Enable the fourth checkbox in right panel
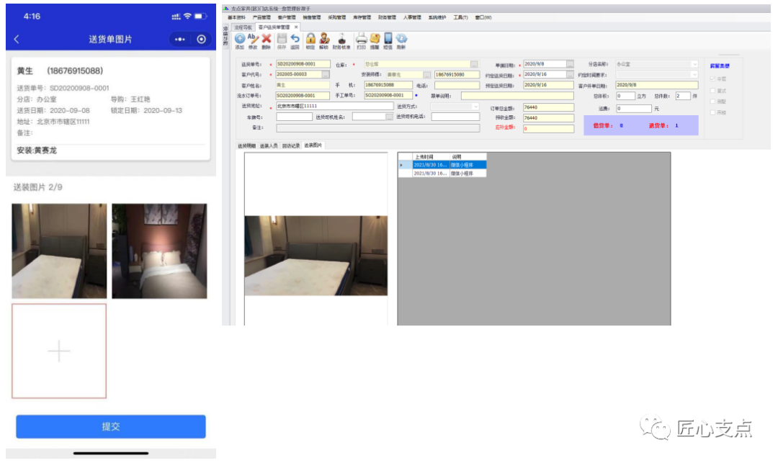Screen dimensions: 778x463 click(713, 112)
